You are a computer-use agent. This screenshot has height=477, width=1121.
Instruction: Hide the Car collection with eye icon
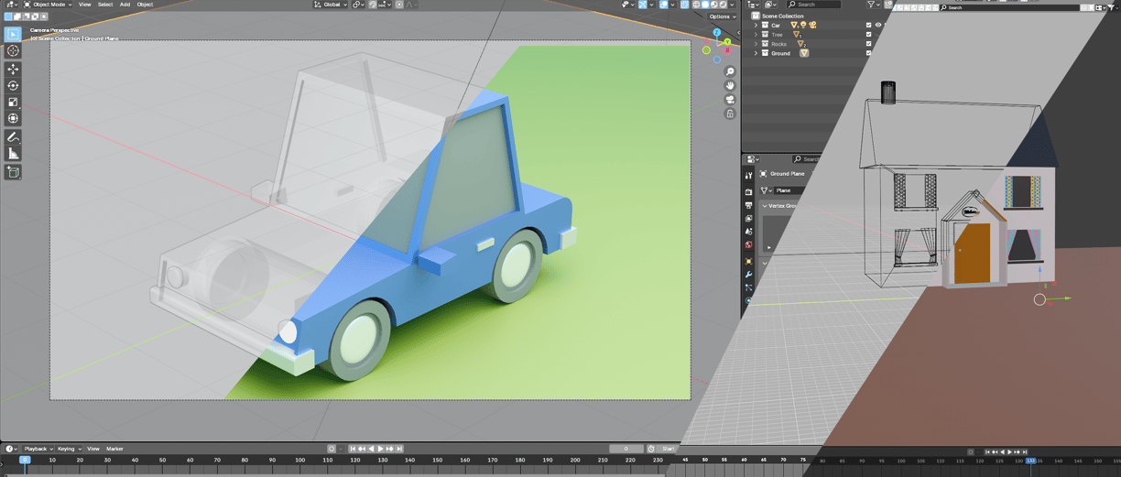[x=878, y=26]
